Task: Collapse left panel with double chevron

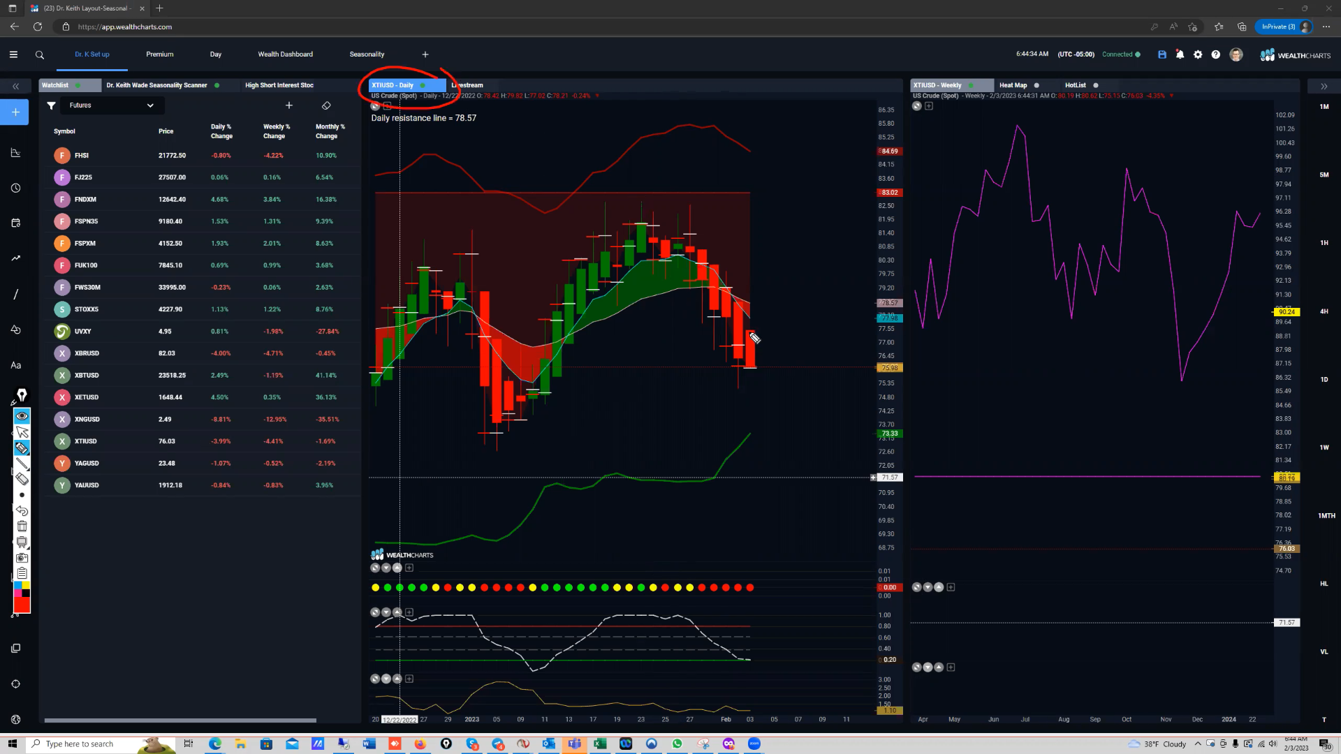Action: tap(15, 86)
